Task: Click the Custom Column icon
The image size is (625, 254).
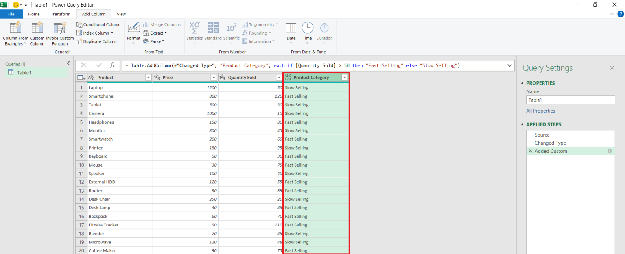Action: [x=37, y=28]
